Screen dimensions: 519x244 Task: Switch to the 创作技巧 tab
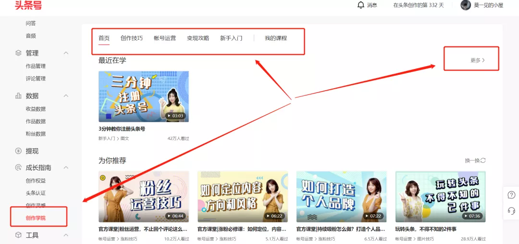[x=132, y=38]
